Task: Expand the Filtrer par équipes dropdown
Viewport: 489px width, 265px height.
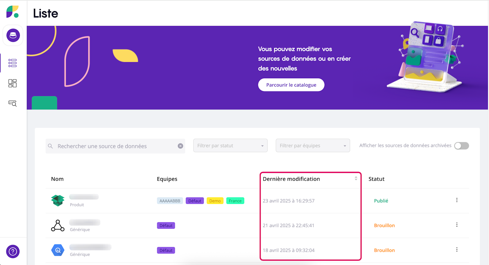Action: (x=313, y=145)
